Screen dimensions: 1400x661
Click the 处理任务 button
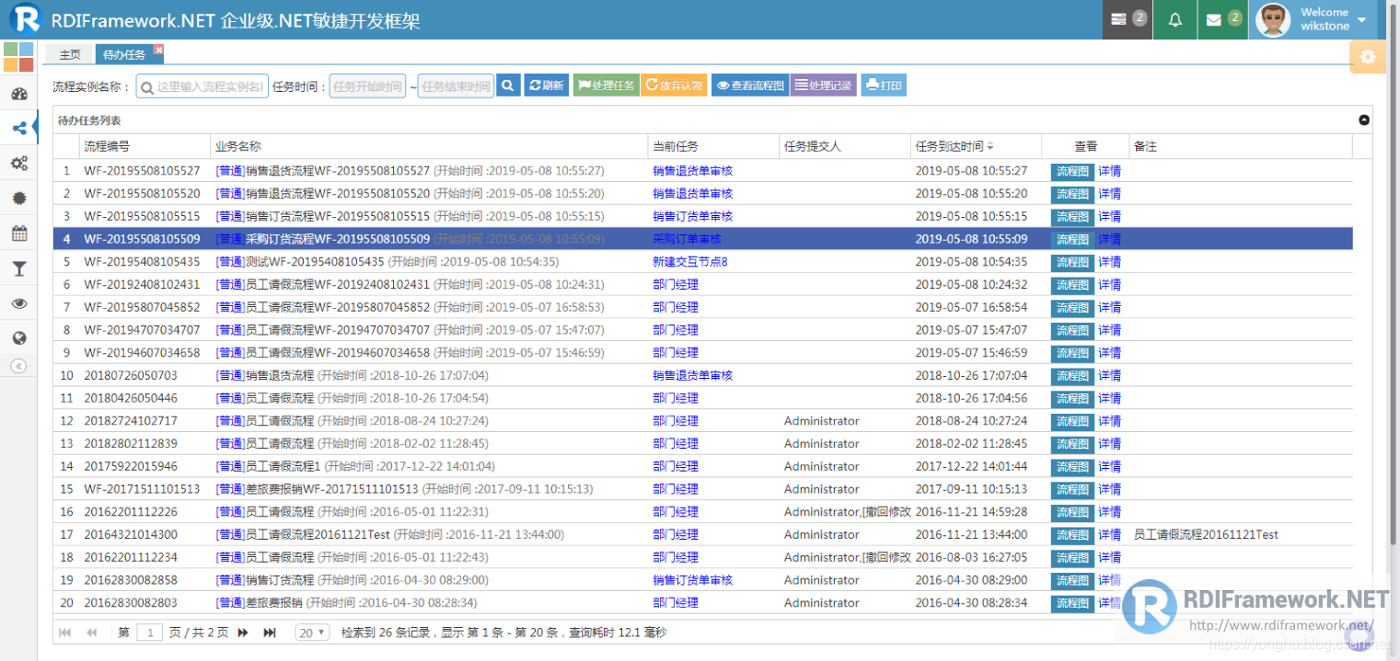[606, 85]
